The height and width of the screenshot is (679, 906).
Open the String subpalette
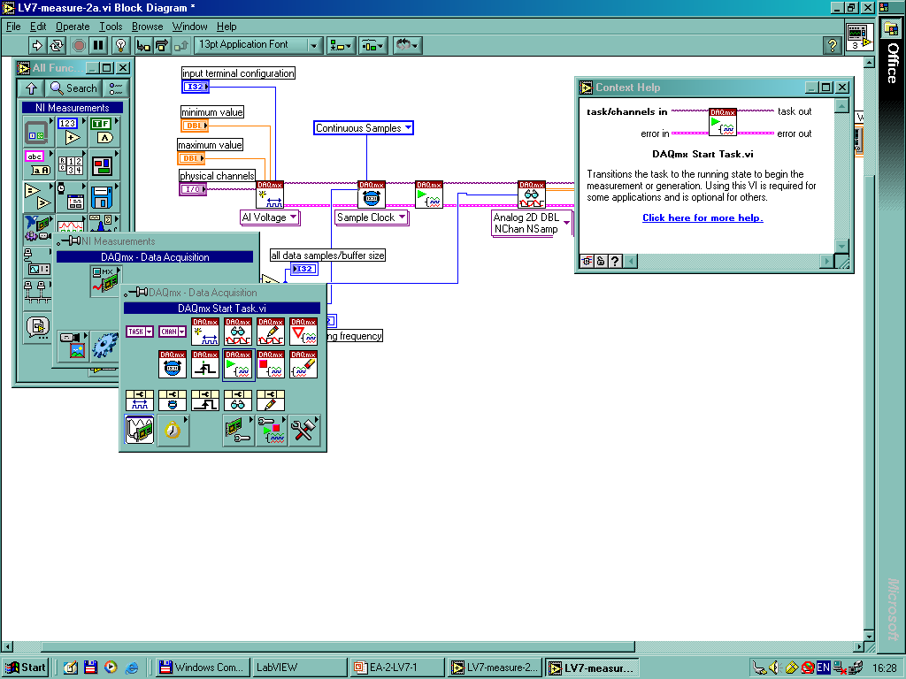coord(37,164)
